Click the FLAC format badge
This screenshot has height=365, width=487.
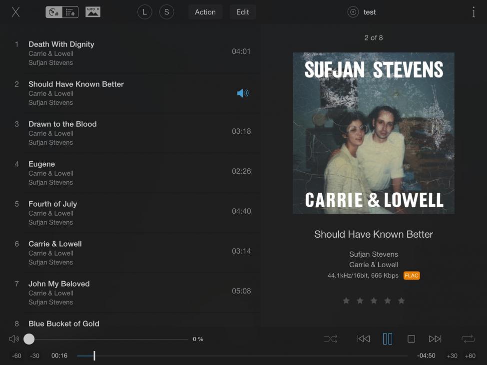coord(412,276)
